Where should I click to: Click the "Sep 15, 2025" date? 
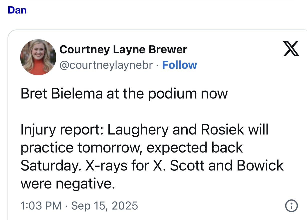[104, 206]
